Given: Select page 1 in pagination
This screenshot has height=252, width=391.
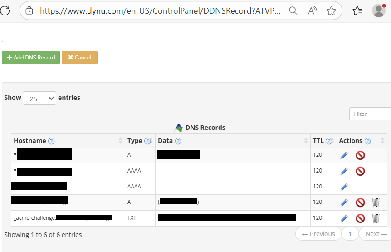Looking at the screenshot, I should [350, 234].
